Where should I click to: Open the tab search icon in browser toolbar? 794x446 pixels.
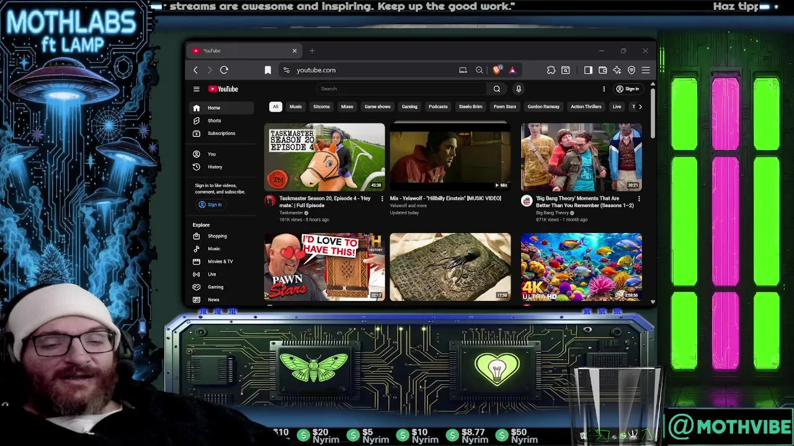click(565, 70)
